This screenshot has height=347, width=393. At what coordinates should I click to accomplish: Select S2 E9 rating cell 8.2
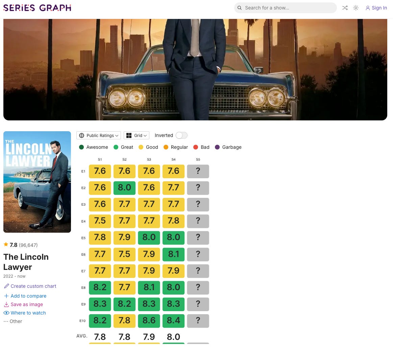124,304
